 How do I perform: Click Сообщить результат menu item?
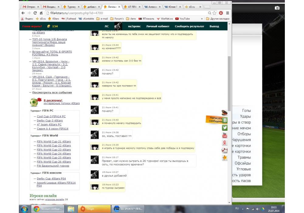(x=189, y=26)
